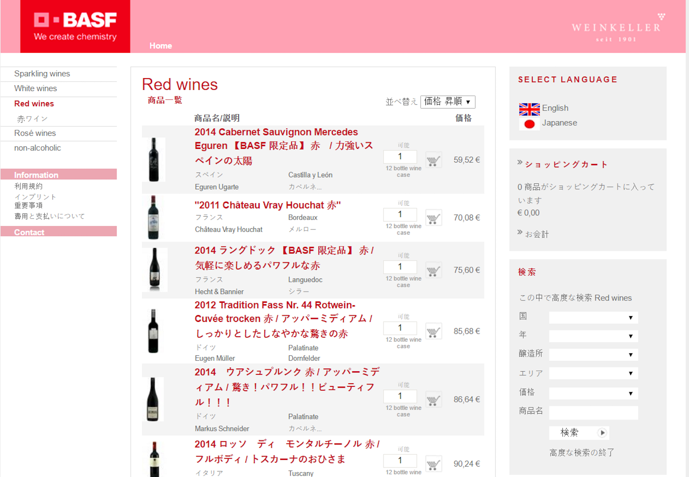This screenshot has width=689, height=477.
Task: Expand the 価格 price filter dropdown
Action: coord(593,393)
